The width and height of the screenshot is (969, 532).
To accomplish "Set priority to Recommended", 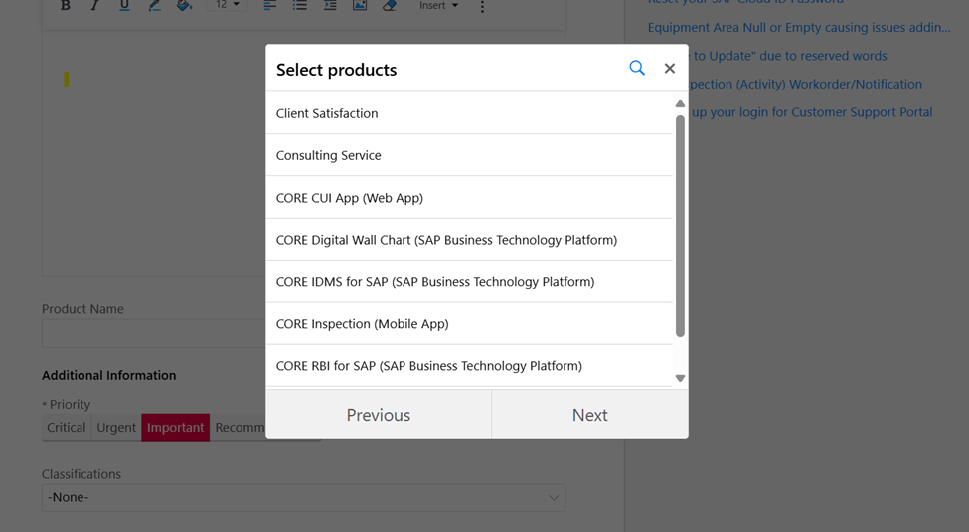I will 238,427.
